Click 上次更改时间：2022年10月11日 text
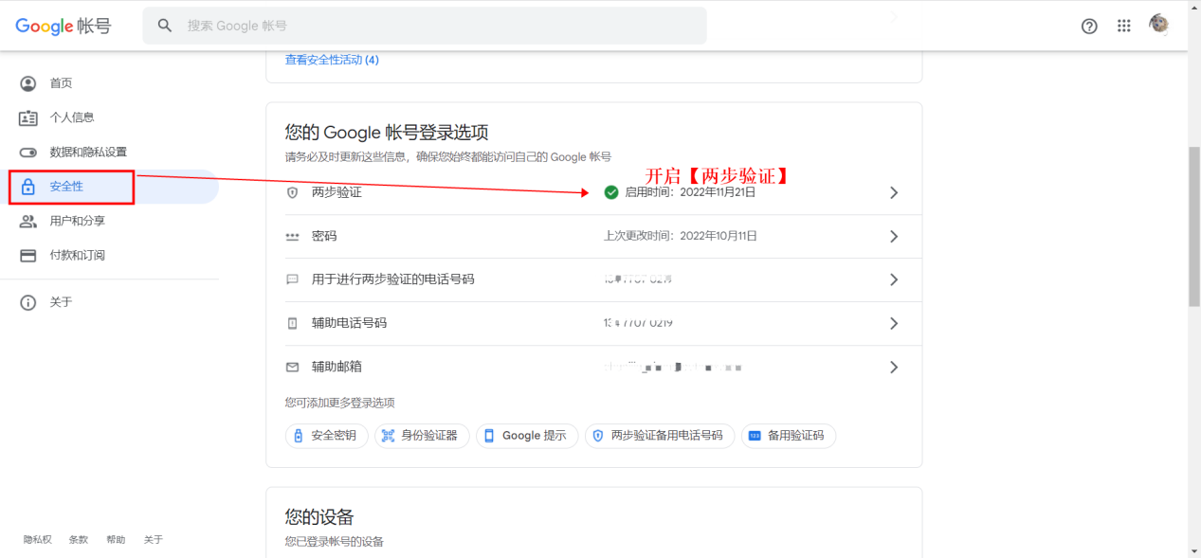1201x558 pixels. coord(681,237)
